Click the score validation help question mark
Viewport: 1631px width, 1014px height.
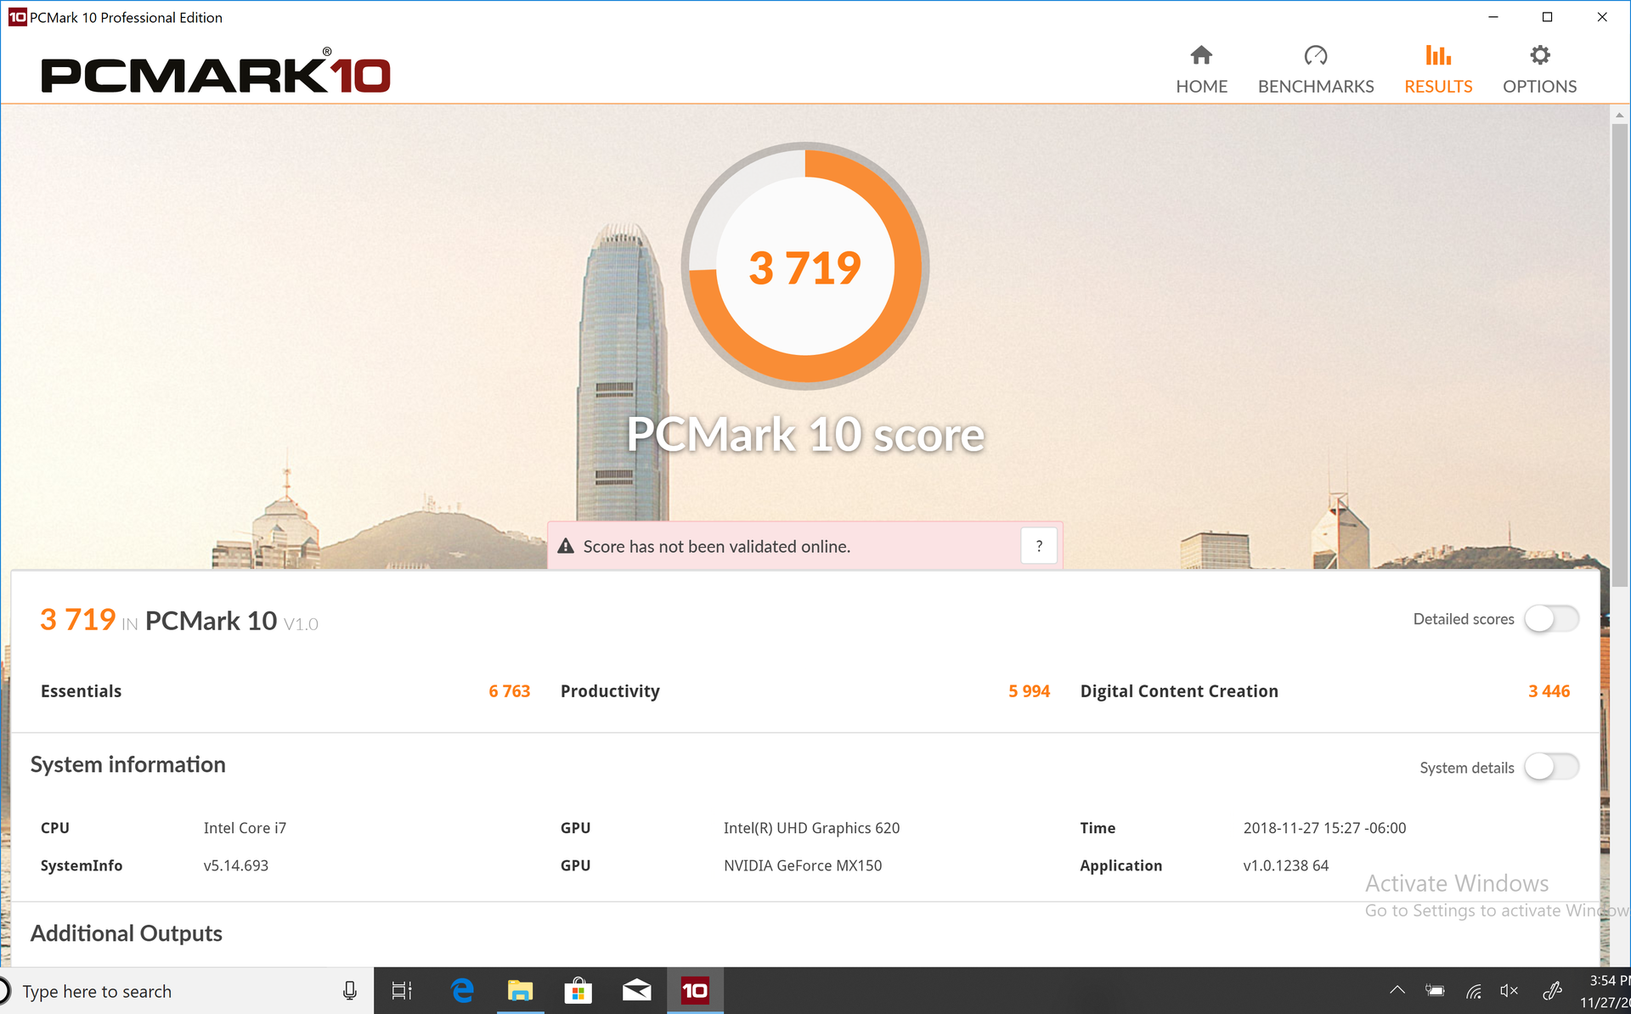click(1039, 546)
